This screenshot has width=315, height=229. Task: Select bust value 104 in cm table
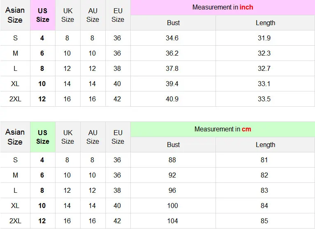pos(173,221)
